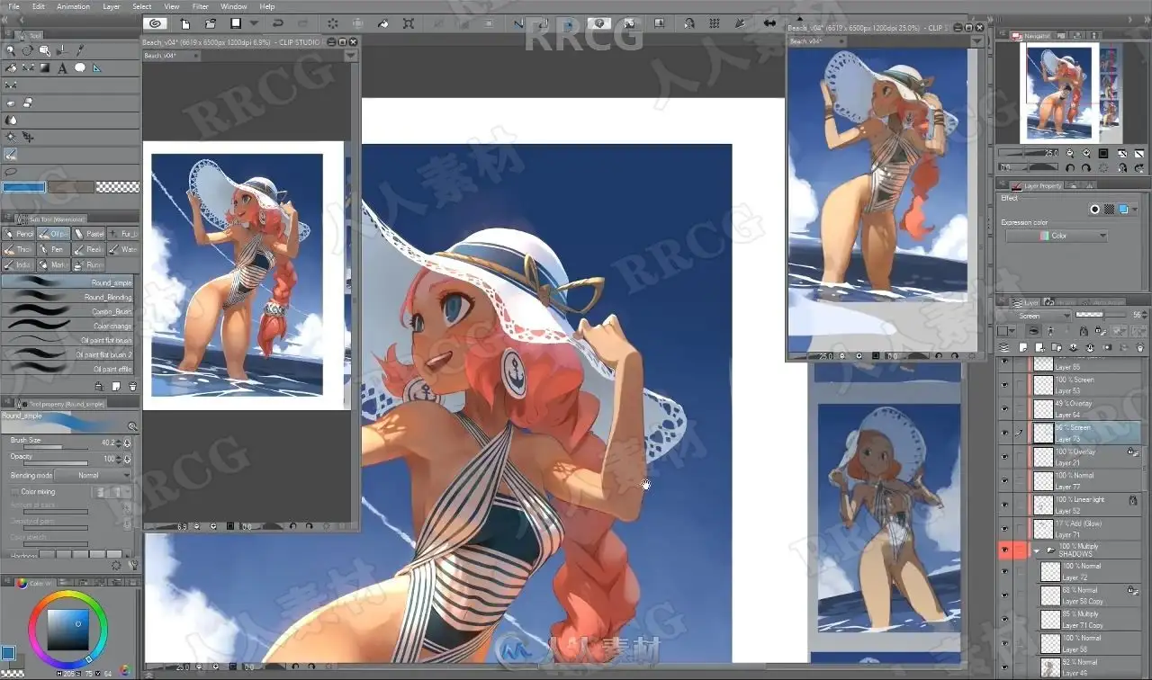Viewport: 1152px width, 680px height.
Task: Click the color wheel icon beside HSV values
Action: (125, 671)
